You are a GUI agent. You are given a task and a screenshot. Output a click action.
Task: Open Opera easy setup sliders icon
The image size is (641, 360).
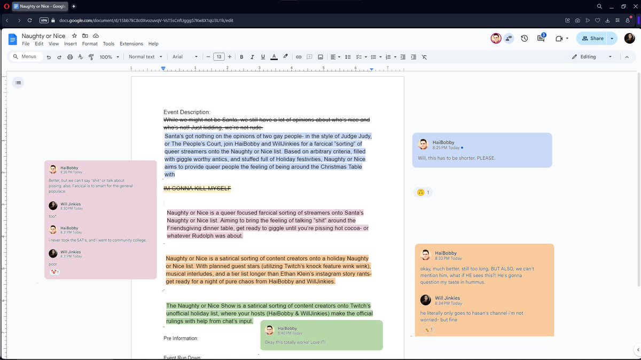click(617, 20)
